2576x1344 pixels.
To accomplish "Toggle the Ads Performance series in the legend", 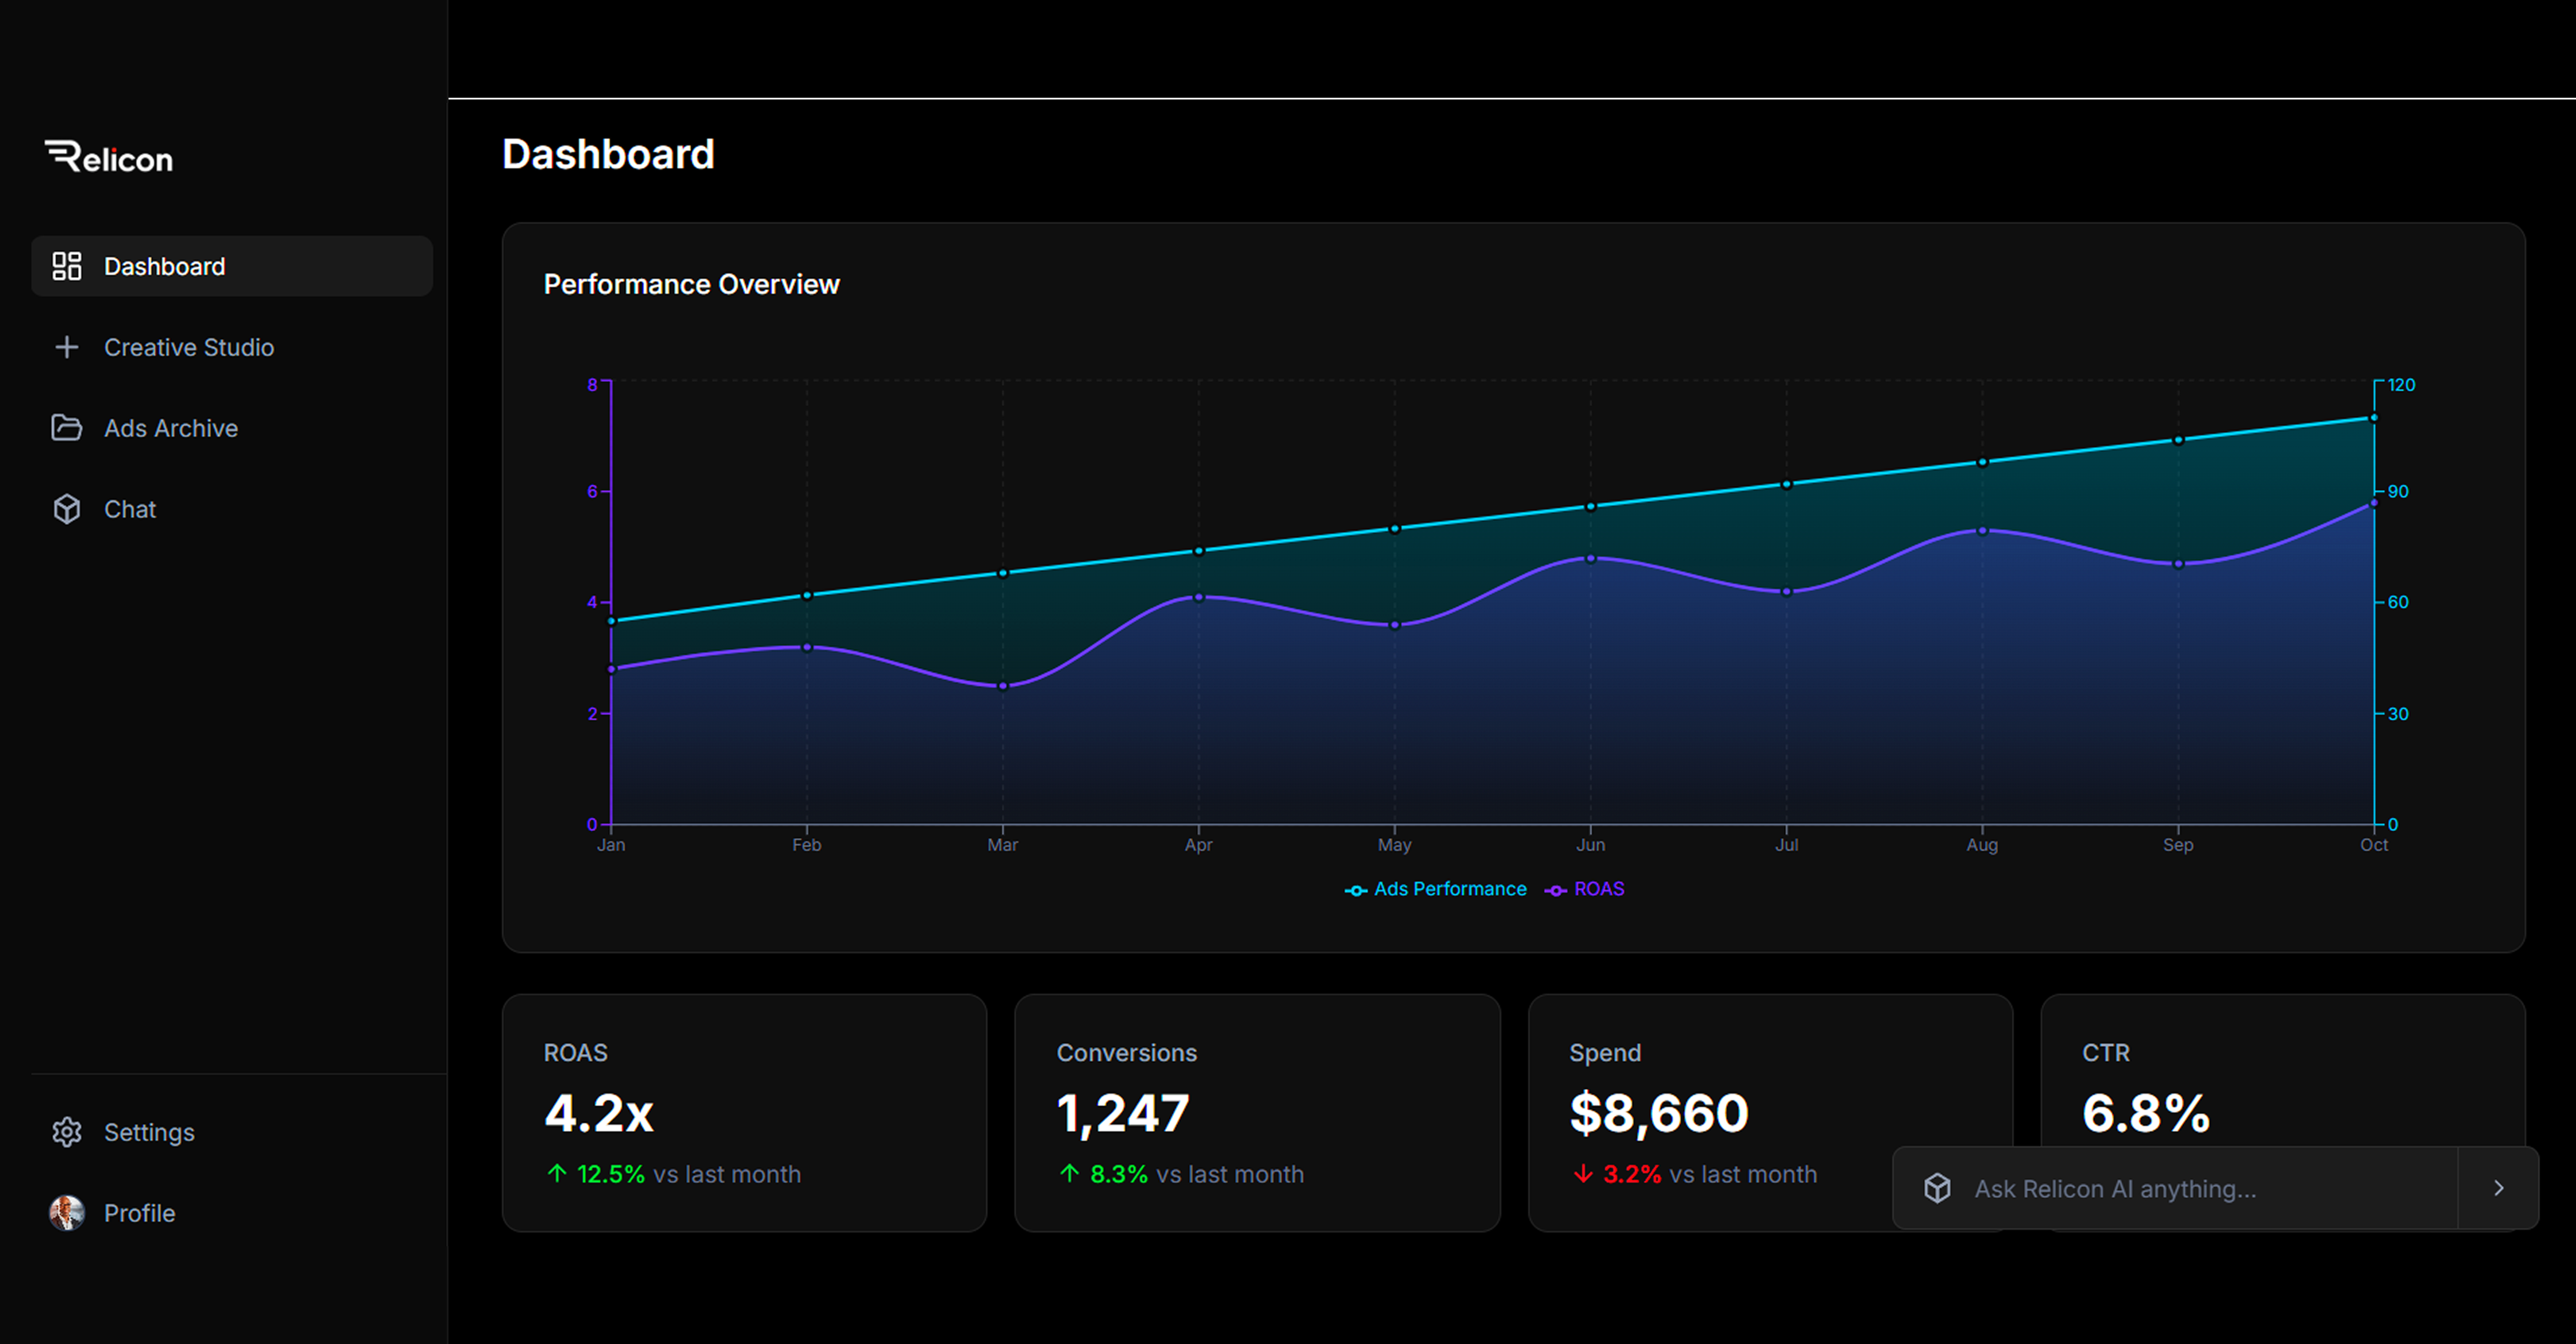I will pos(1436,889).
